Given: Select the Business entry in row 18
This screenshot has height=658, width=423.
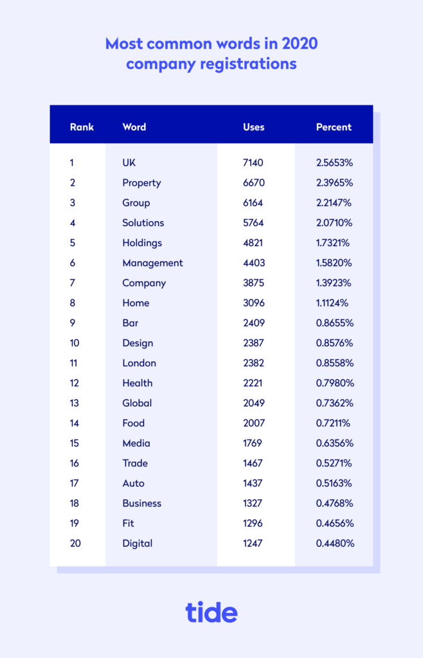Looking at the screenshot, I should [142, 503].
